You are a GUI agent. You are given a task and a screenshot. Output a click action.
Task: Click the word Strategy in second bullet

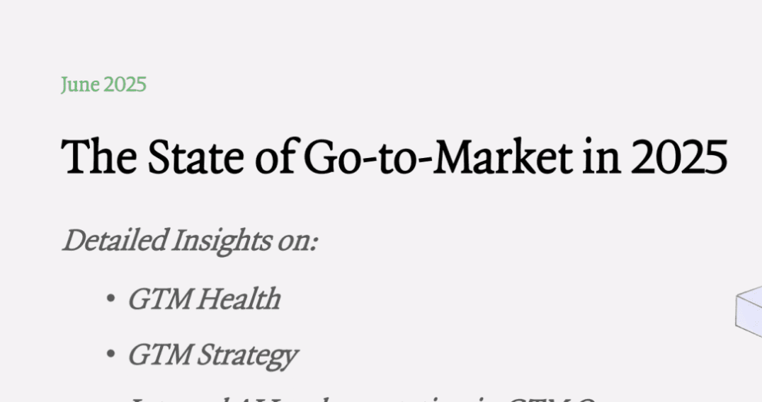248,356
